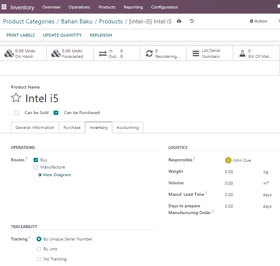The height and width of the screenshot is (266, 280).
Task: Switch to General Information tab
Action: [35, 128]
